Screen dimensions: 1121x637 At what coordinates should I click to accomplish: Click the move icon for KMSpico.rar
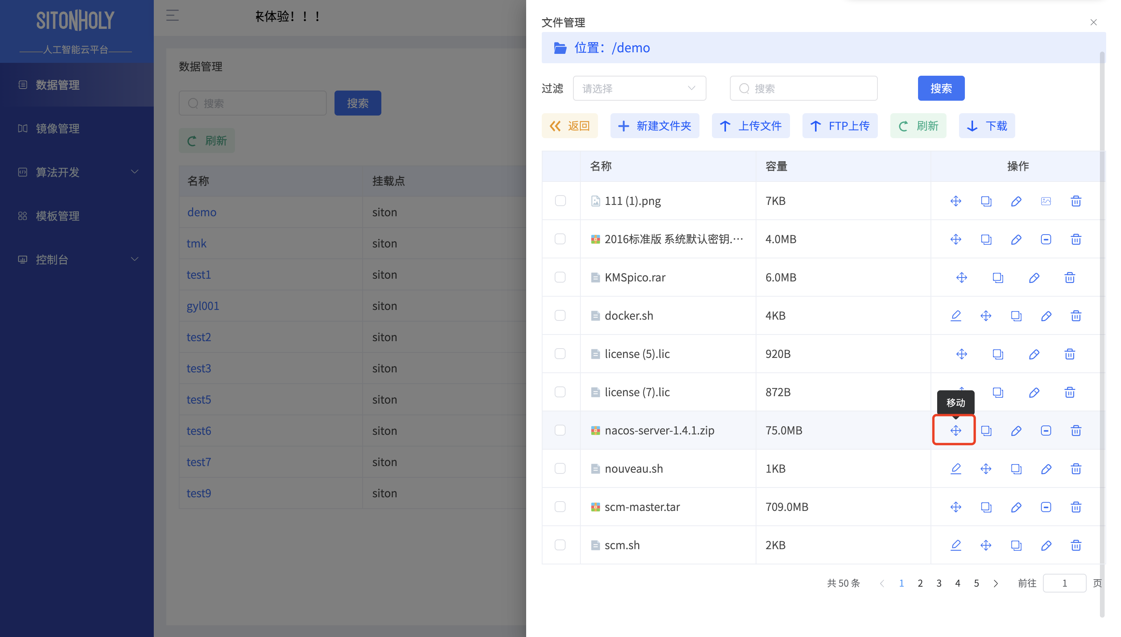pyautogui.click(x=961, y=278)
